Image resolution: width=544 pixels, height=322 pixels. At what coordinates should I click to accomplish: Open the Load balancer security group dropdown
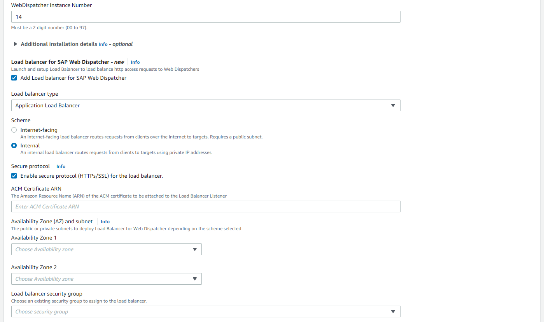pyautogui.click(x=205, y=311)
